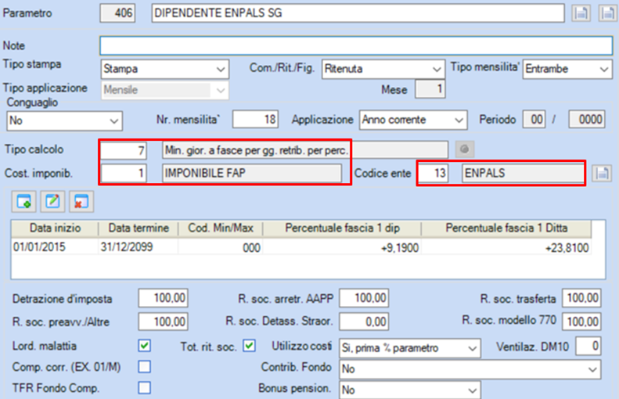619x399 pixels.
Task: Open the Conguaglio dropdown showing No
Action: [65, 120]
